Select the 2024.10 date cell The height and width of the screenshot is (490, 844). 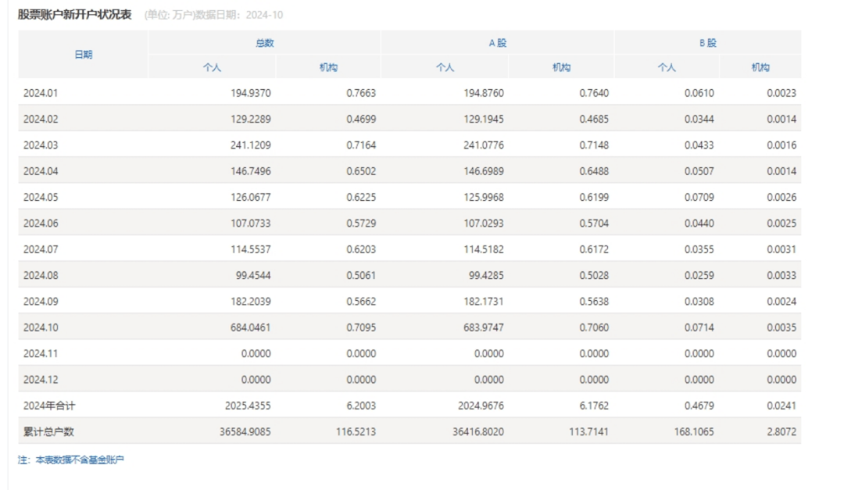[x=41, y=327]
